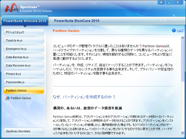Click the scrollbar down arrow
The height and width of the screenshot is (139, 186).
(x=183, y=133)
